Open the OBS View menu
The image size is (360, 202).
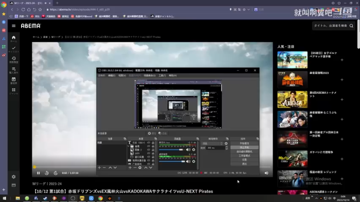(122, 75)
